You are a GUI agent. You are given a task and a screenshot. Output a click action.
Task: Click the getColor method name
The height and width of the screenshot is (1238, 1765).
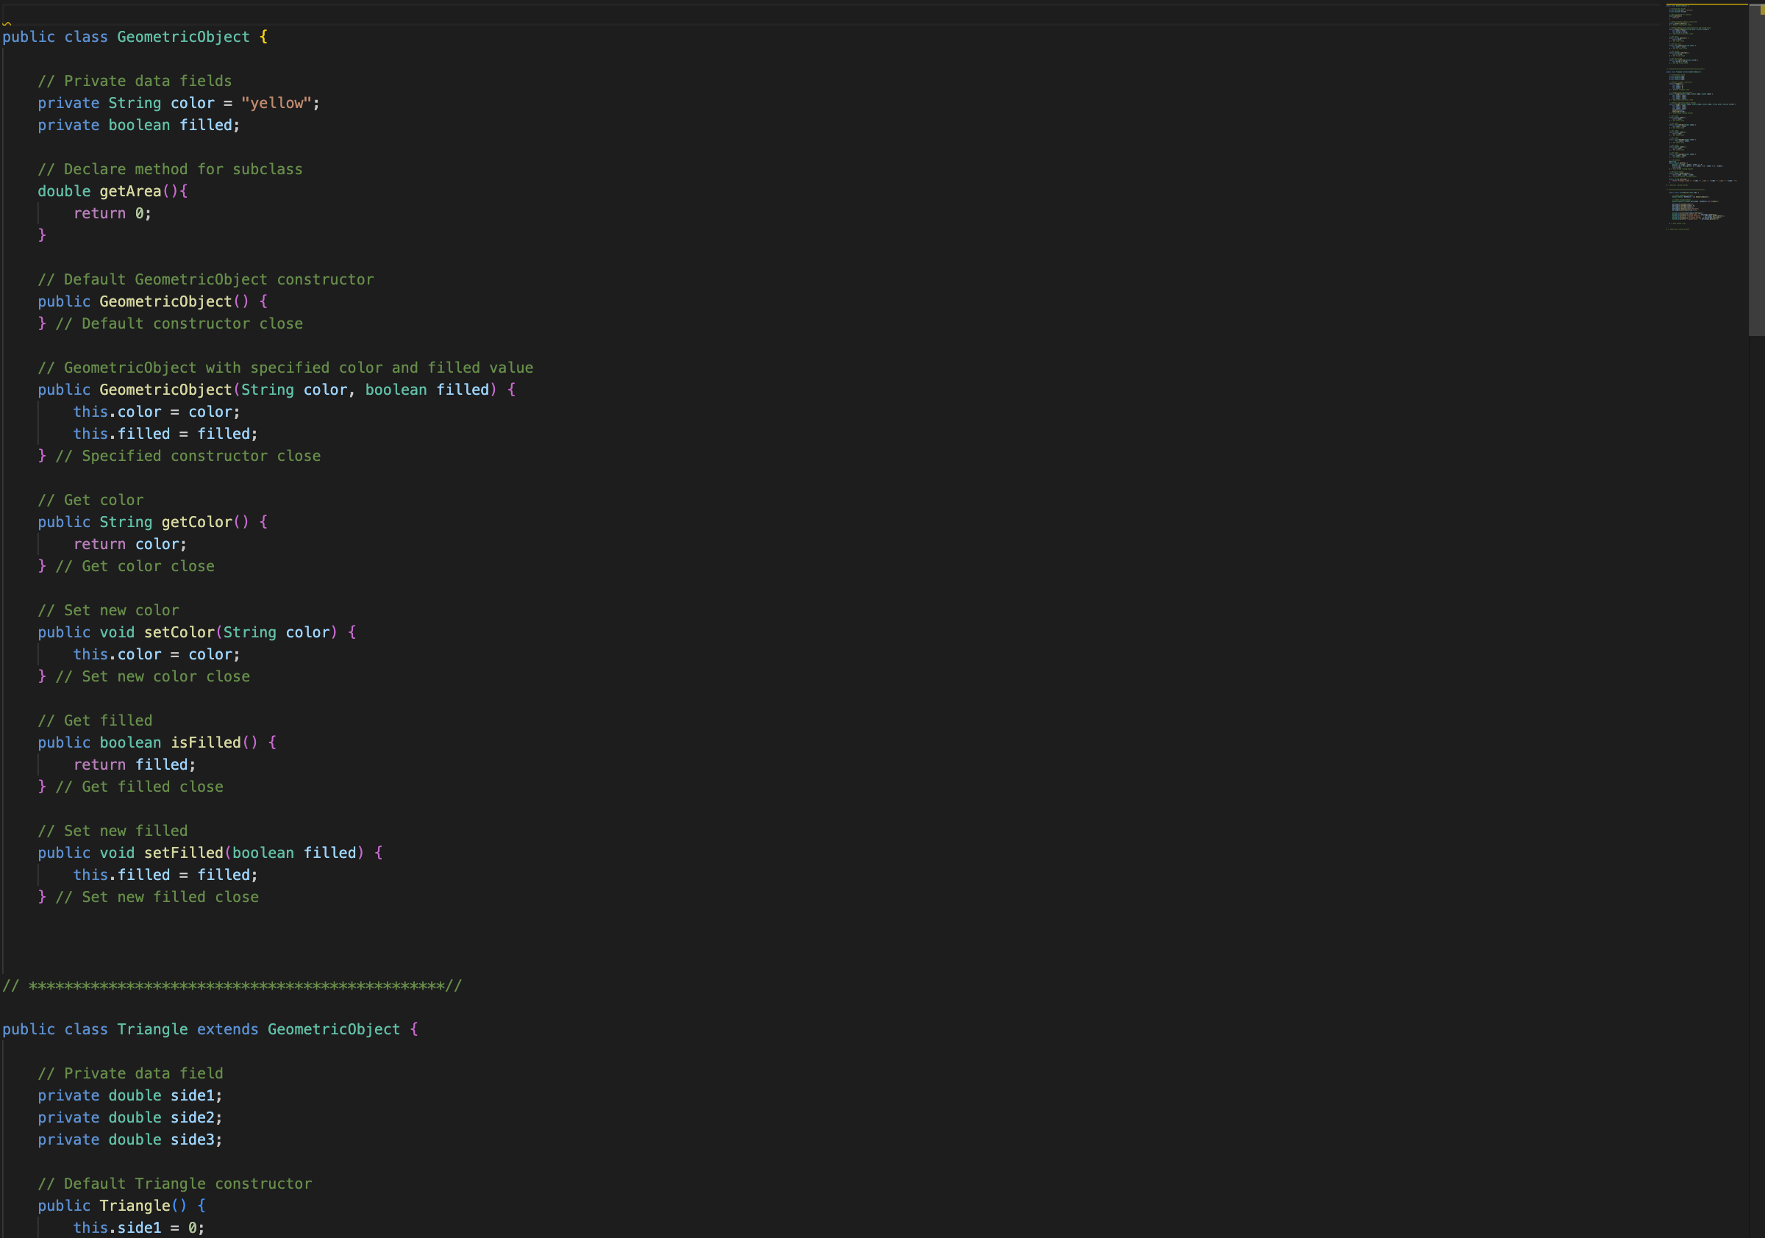[196, 522]
